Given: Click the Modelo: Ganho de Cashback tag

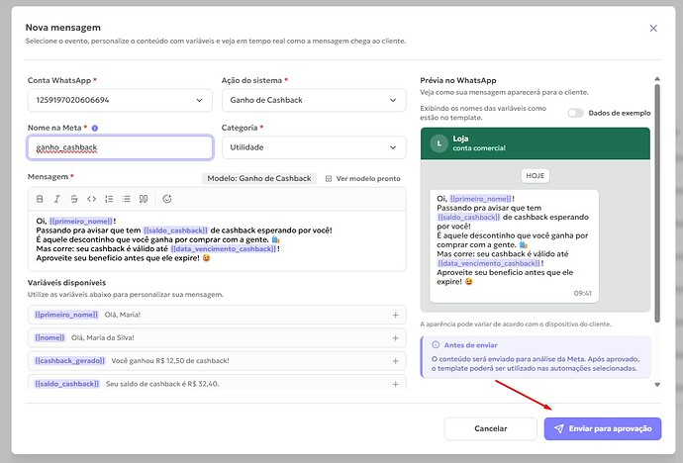Looking at the screenshot, I should pyautogui.click(x=259, y=178).
